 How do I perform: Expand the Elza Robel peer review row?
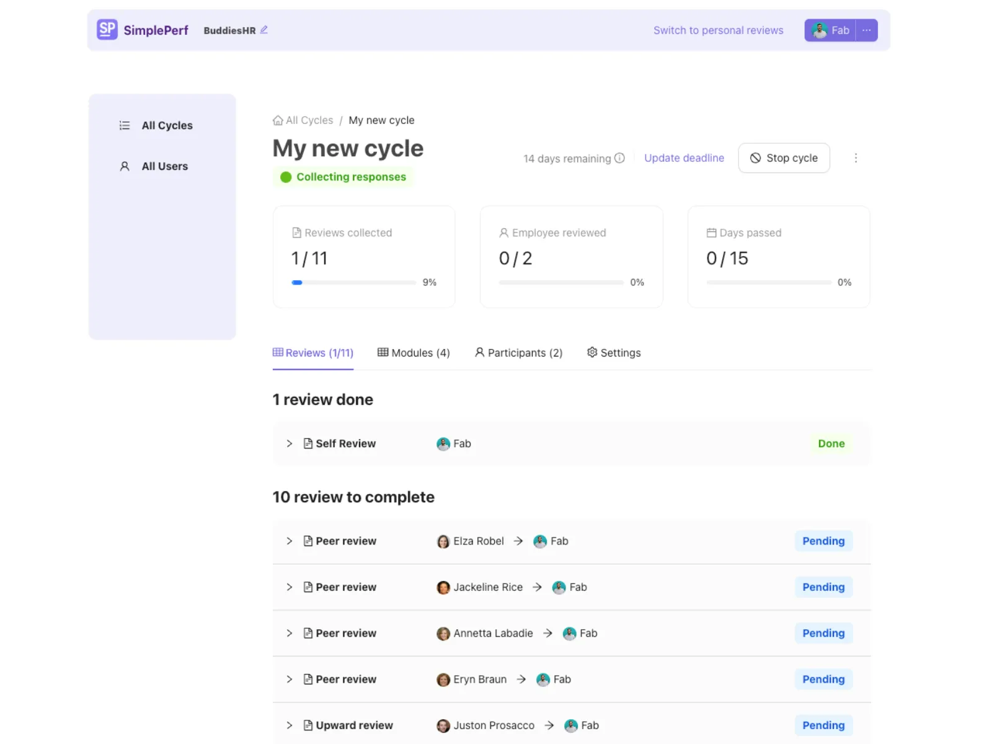pos(289,541)
